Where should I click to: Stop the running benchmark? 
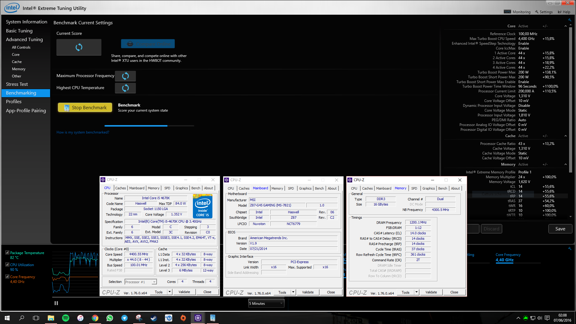[x=85, y=107]
